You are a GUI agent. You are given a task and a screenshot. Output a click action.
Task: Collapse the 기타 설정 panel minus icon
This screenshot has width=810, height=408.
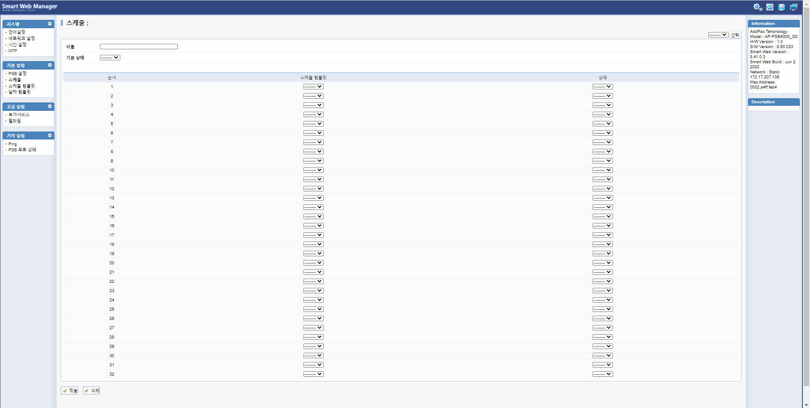point(50,136)
